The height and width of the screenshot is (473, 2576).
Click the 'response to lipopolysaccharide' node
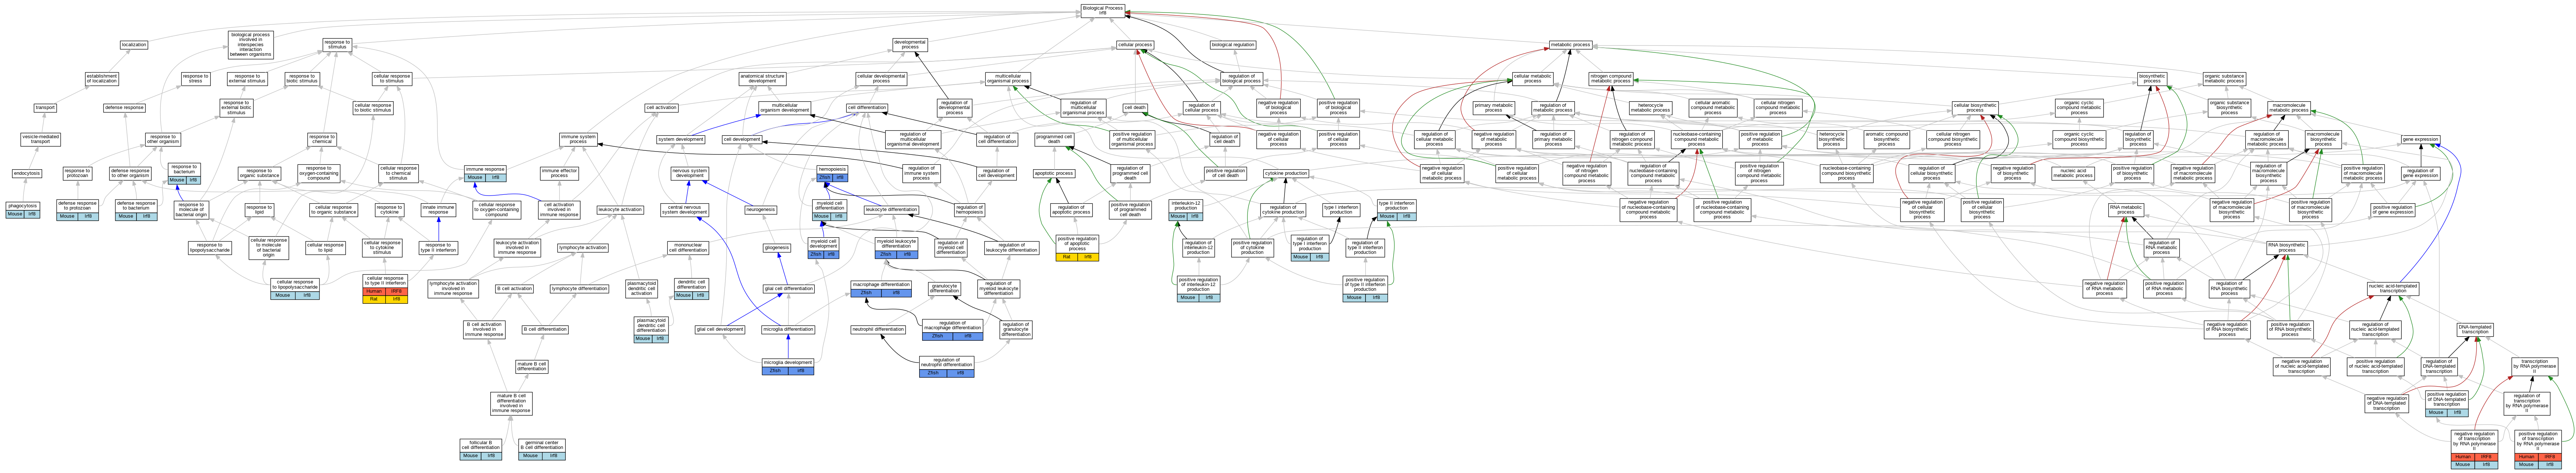210,246
